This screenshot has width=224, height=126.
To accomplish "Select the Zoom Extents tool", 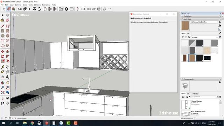I will (x=2, y=92).
